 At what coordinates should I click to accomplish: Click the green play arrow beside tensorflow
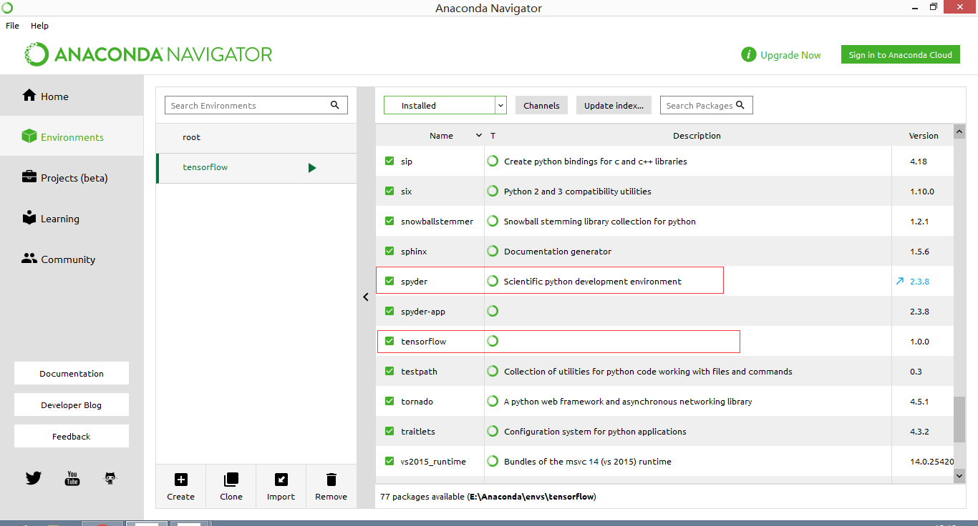pyautogui.click(x=312, y=168)
